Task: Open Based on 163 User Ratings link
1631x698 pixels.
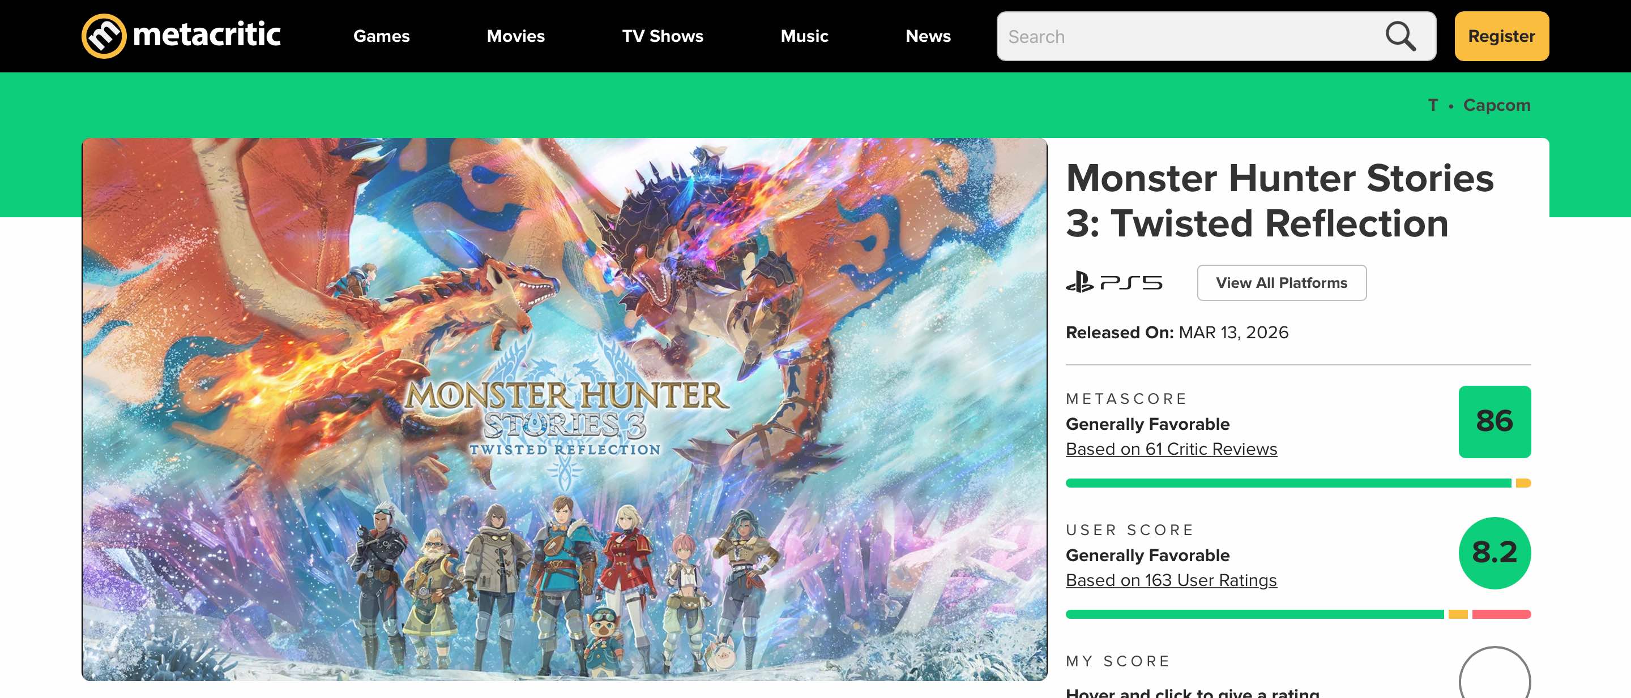Action: pyautogui.click(x=1171, y=580)
